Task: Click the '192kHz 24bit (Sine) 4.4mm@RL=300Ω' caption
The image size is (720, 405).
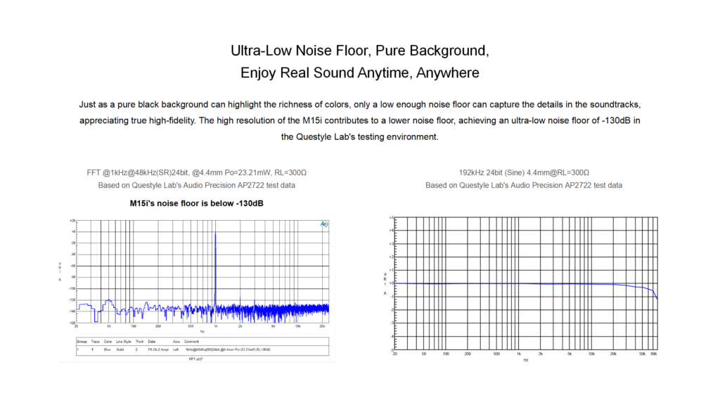Action: [x=524, y=172]
